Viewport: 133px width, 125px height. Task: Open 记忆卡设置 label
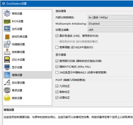(18, 60)
